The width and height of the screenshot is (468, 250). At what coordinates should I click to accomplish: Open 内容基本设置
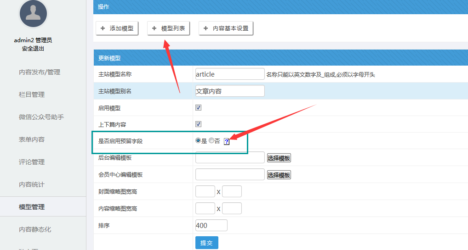[x=226, y=28]
